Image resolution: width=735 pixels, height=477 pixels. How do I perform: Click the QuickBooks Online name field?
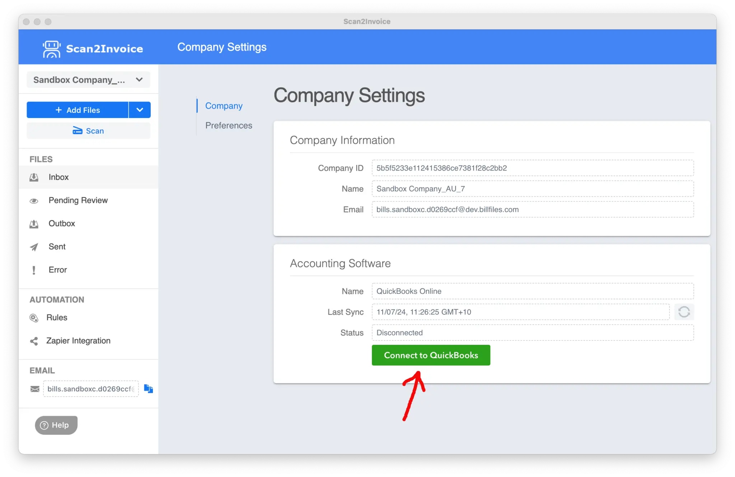point(533,291)
